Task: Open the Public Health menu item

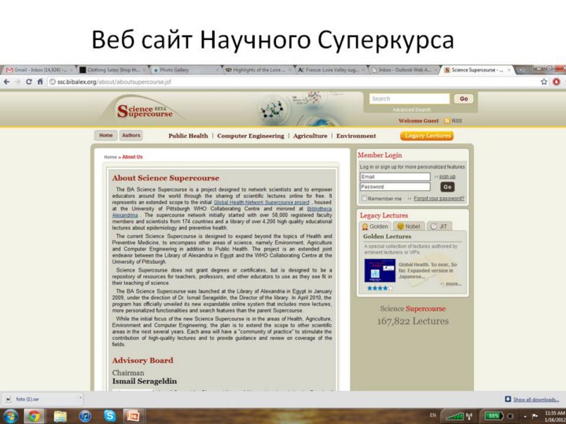Action: (188, 136)
